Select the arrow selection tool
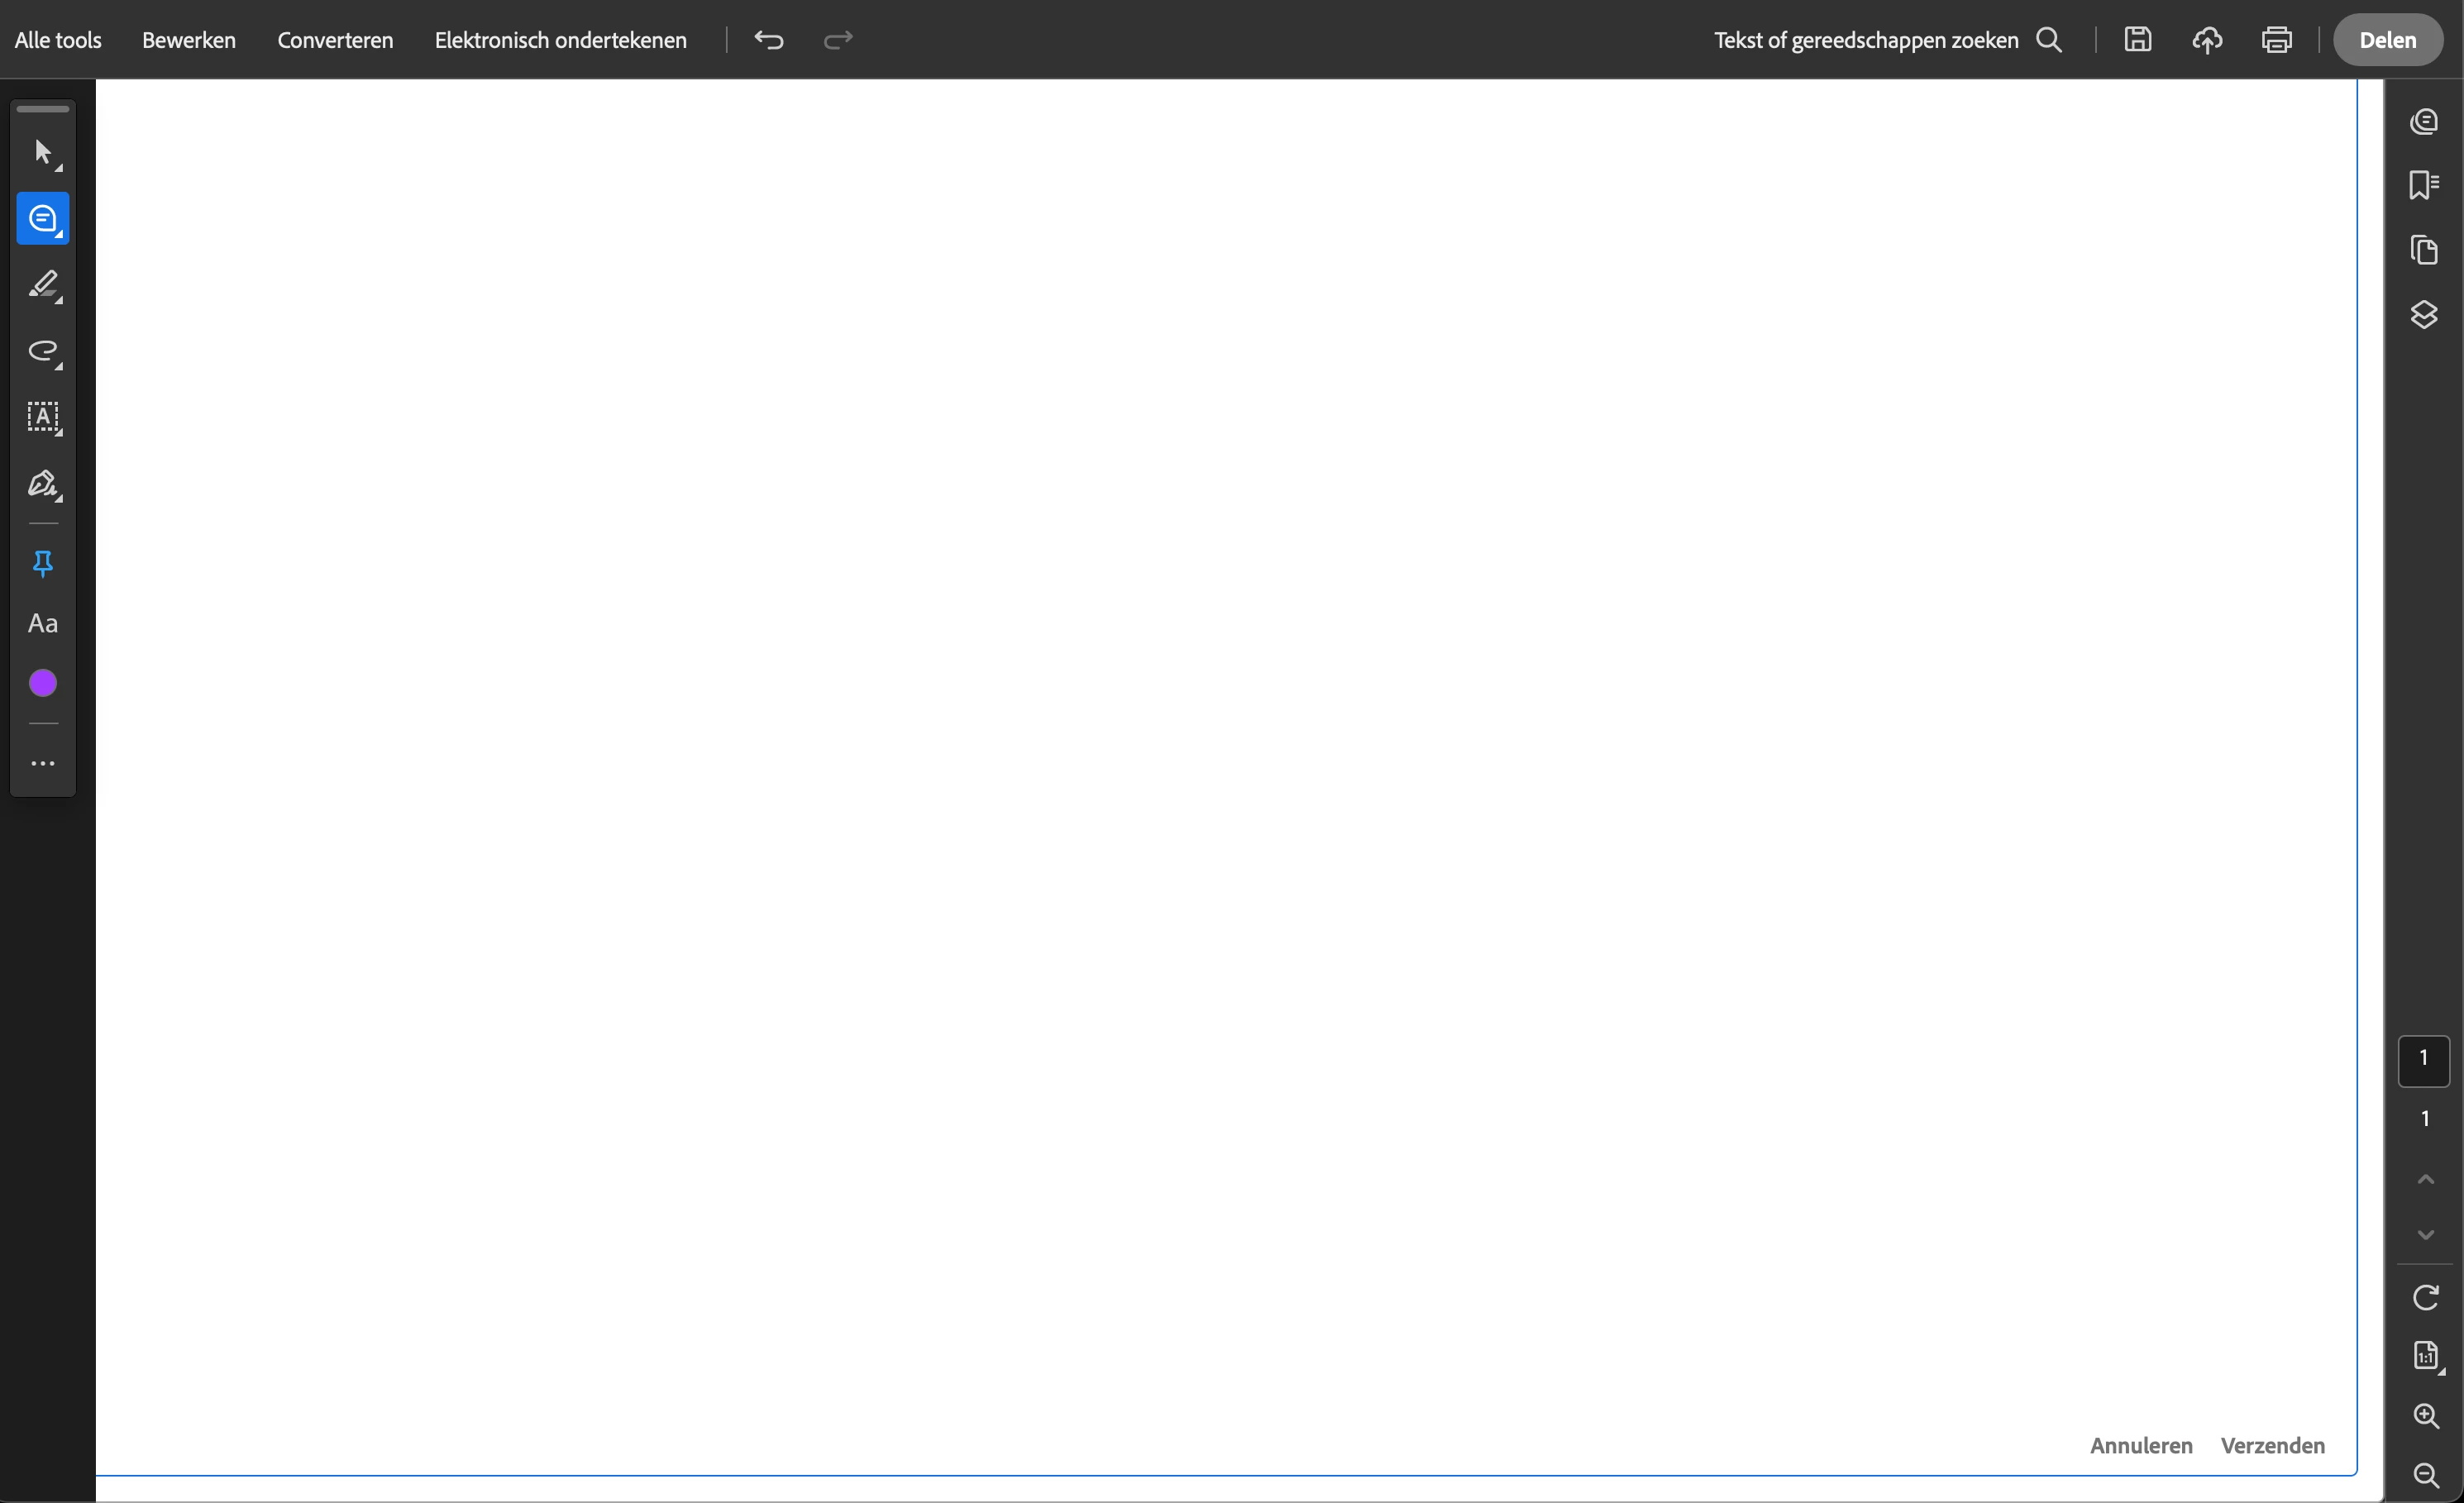Screen dimensions: 2464x1503 [x=43, y=153]
